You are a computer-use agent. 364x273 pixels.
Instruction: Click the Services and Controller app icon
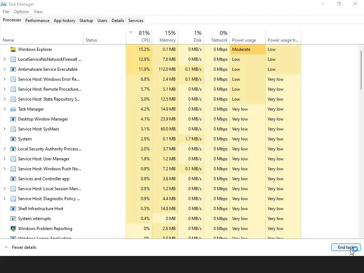13,179
